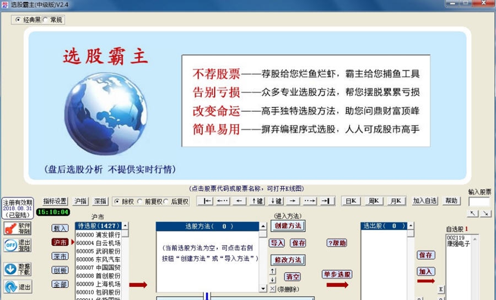Select 经典黑 classic black theme
Image resolution: width=496 pixels, height=300 pixels.
tap(28, 20)
